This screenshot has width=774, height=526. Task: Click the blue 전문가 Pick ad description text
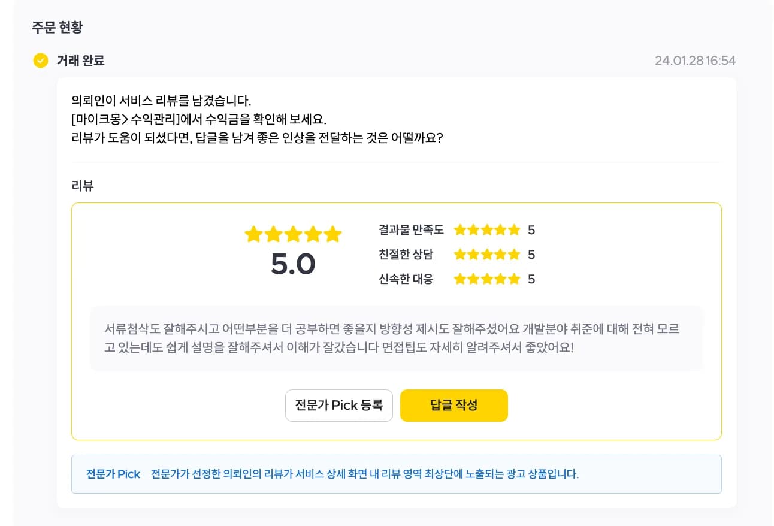coord(365,474)
